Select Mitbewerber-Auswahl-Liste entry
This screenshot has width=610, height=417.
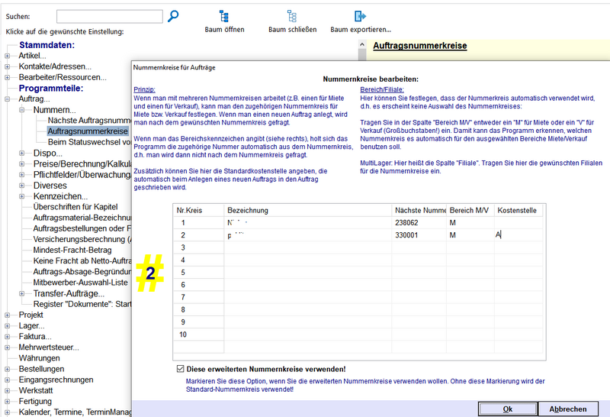click(81, 283)
